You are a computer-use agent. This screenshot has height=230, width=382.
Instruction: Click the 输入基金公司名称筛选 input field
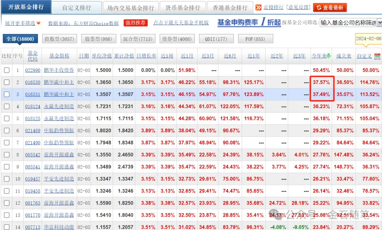click(348, 23)
